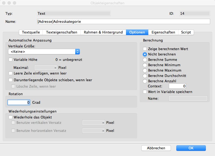Toggle Leere Zeile einfügen, wenn leer
The height and width of the screenshot is (156, 215).
tap(10, 73)
